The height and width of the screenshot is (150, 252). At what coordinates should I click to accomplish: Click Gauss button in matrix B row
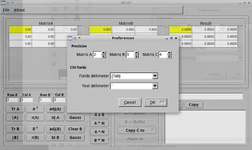(75, 137)
